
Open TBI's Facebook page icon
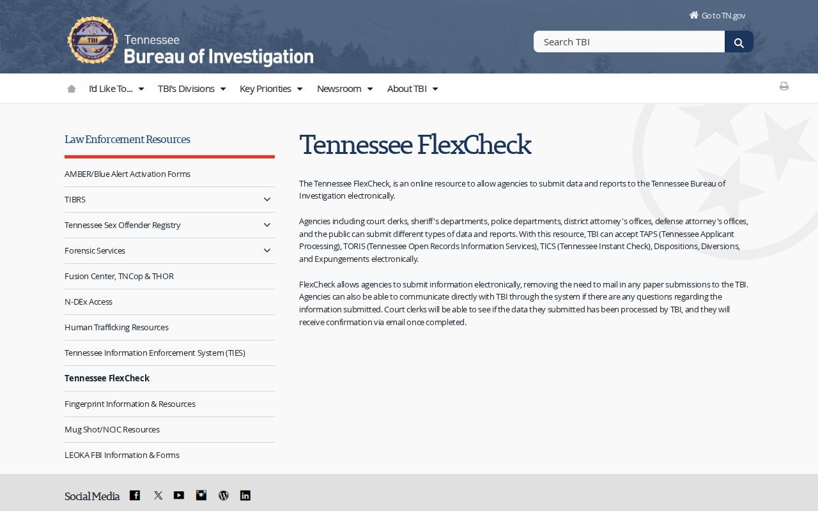[x=135, y=495]
